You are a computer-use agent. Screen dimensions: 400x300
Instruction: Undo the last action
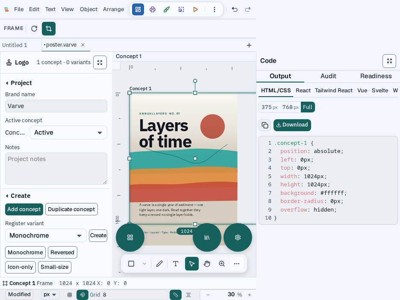235,9
